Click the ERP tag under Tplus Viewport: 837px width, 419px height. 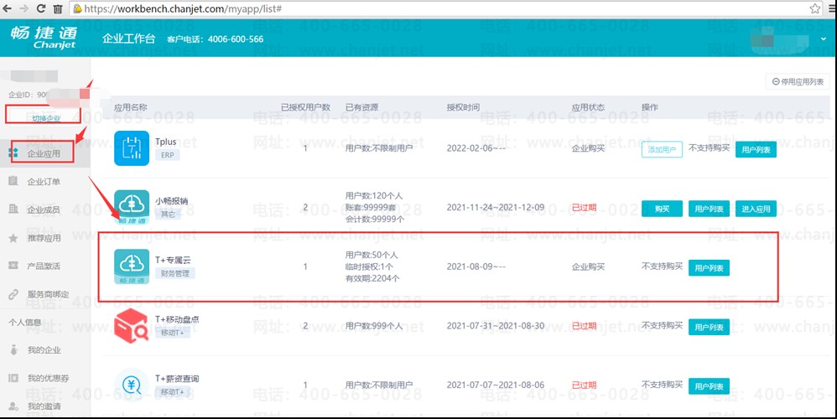(167, 155)
